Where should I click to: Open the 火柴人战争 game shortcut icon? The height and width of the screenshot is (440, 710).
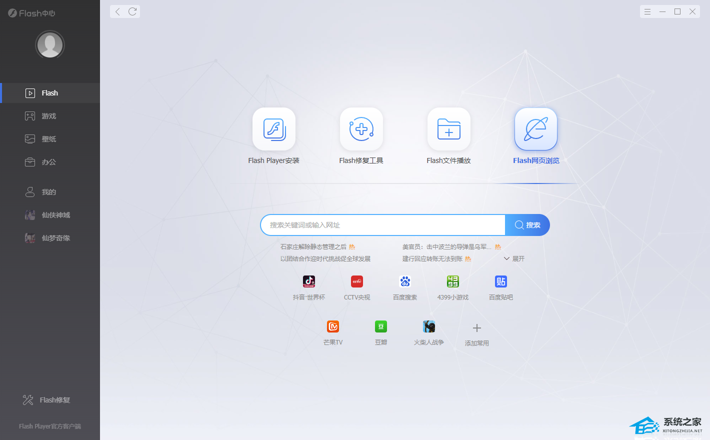point(429,326)
